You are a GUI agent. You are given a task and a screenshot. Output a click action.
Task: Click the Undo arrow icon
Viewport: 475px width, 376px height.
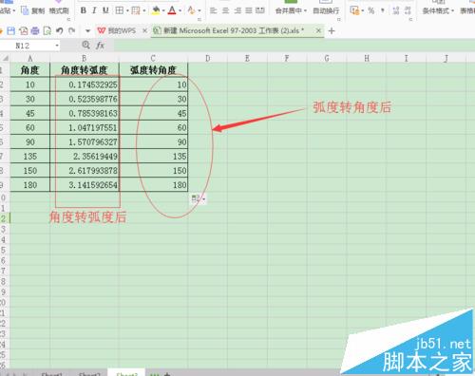click(x=60, y=30)
